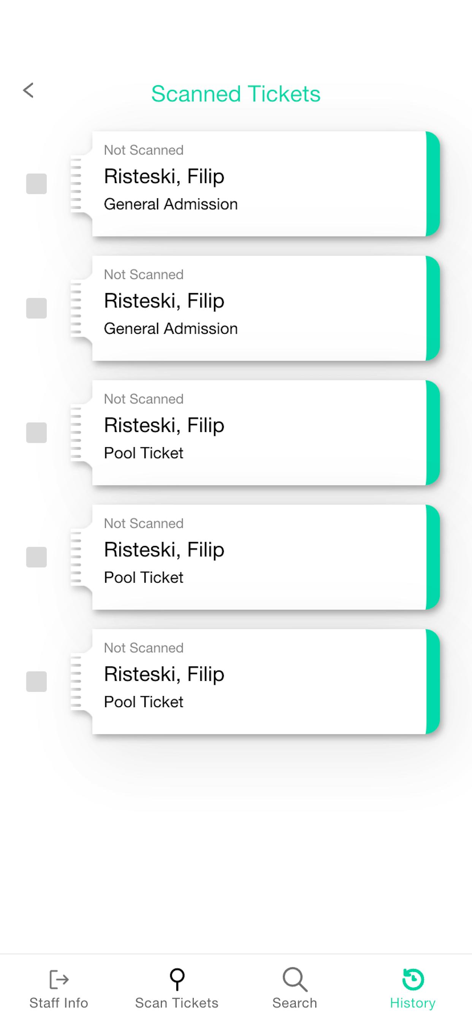The height and width of the screenshot is (1023, 472).
Task: Check the first Pool Ticket checkbox
Action: tap(36, 432)
